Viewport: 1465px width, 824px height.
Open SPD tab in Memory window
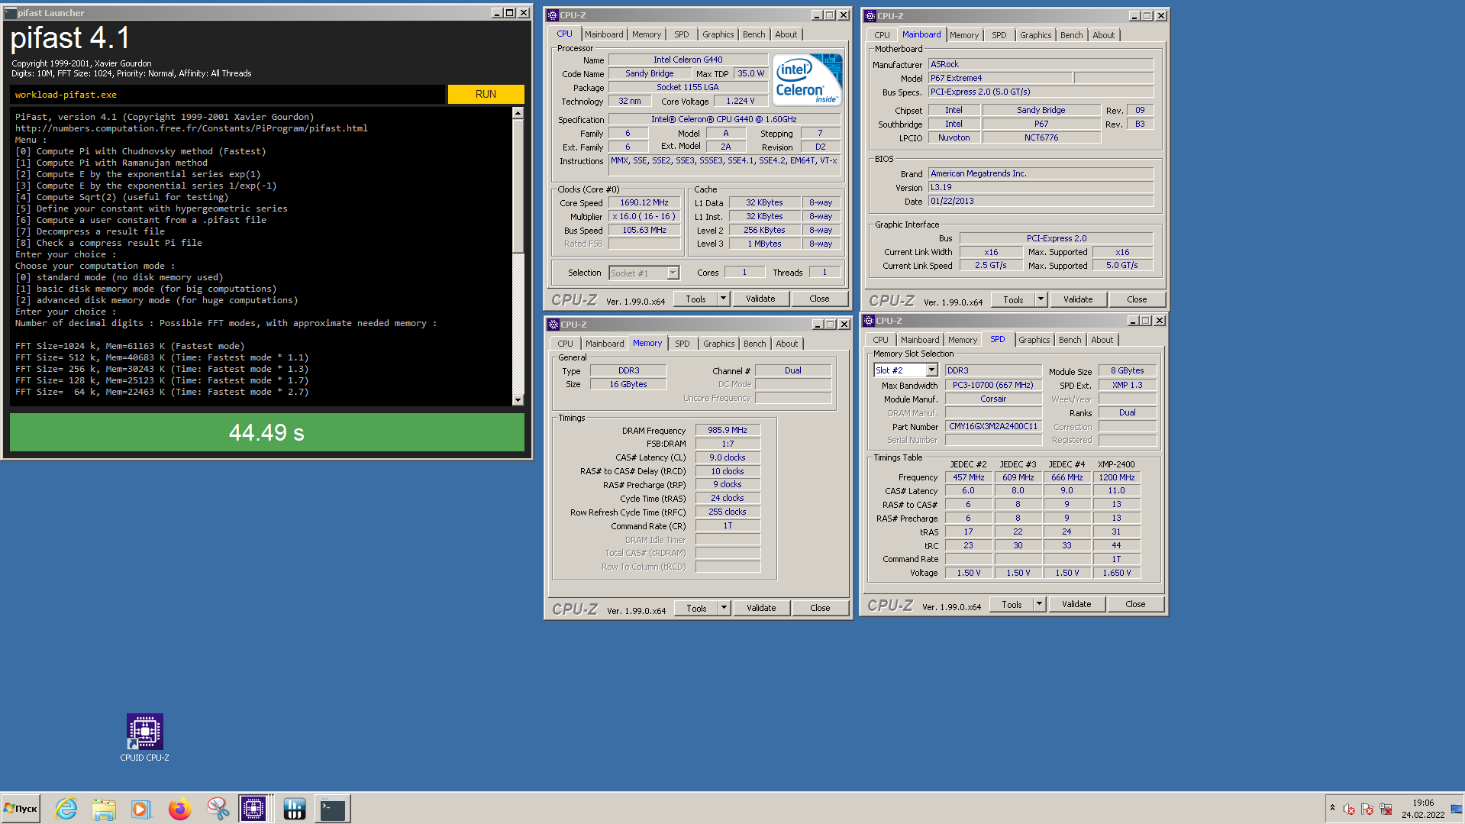682,344
